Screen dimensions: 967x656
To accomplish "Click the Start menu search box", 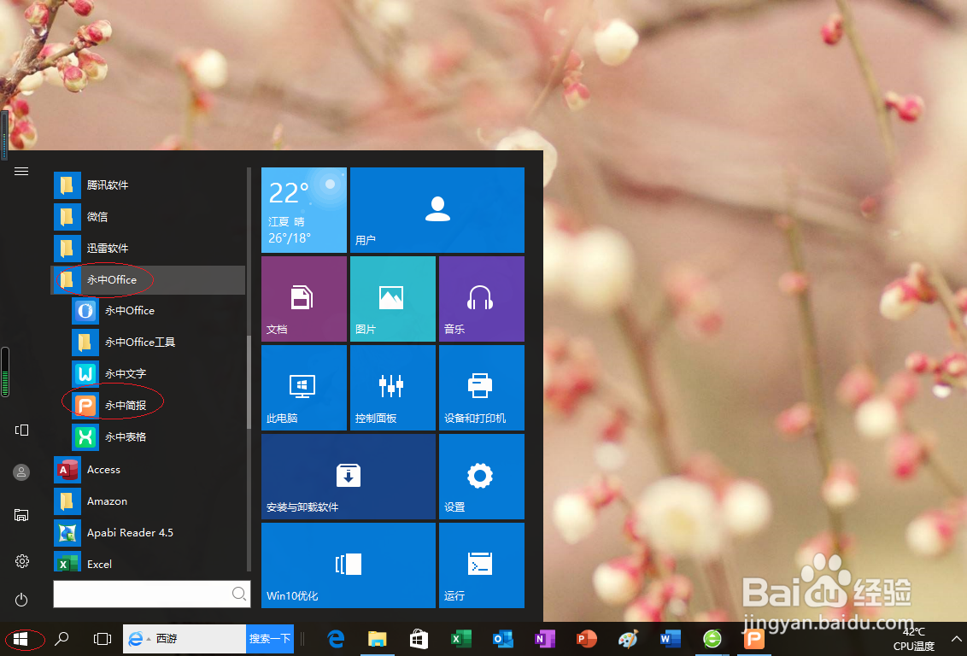I will click(152, 594).
